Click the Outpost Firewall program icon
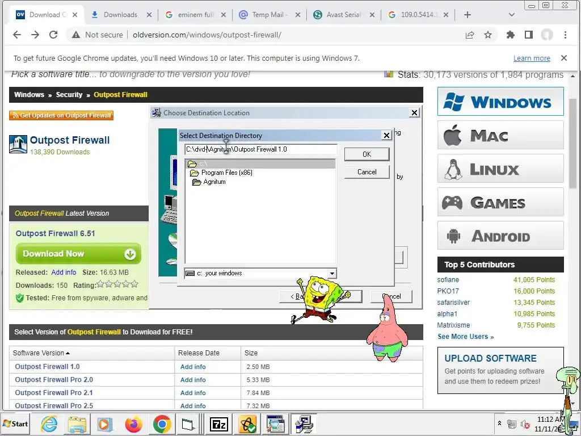 (18, 144)
